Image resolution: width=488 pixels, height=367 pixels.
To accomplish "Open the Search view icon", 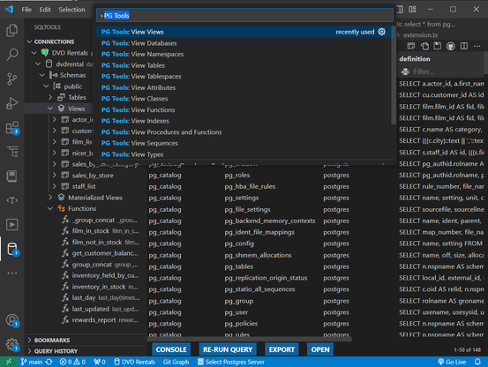I will pos(11,55).
